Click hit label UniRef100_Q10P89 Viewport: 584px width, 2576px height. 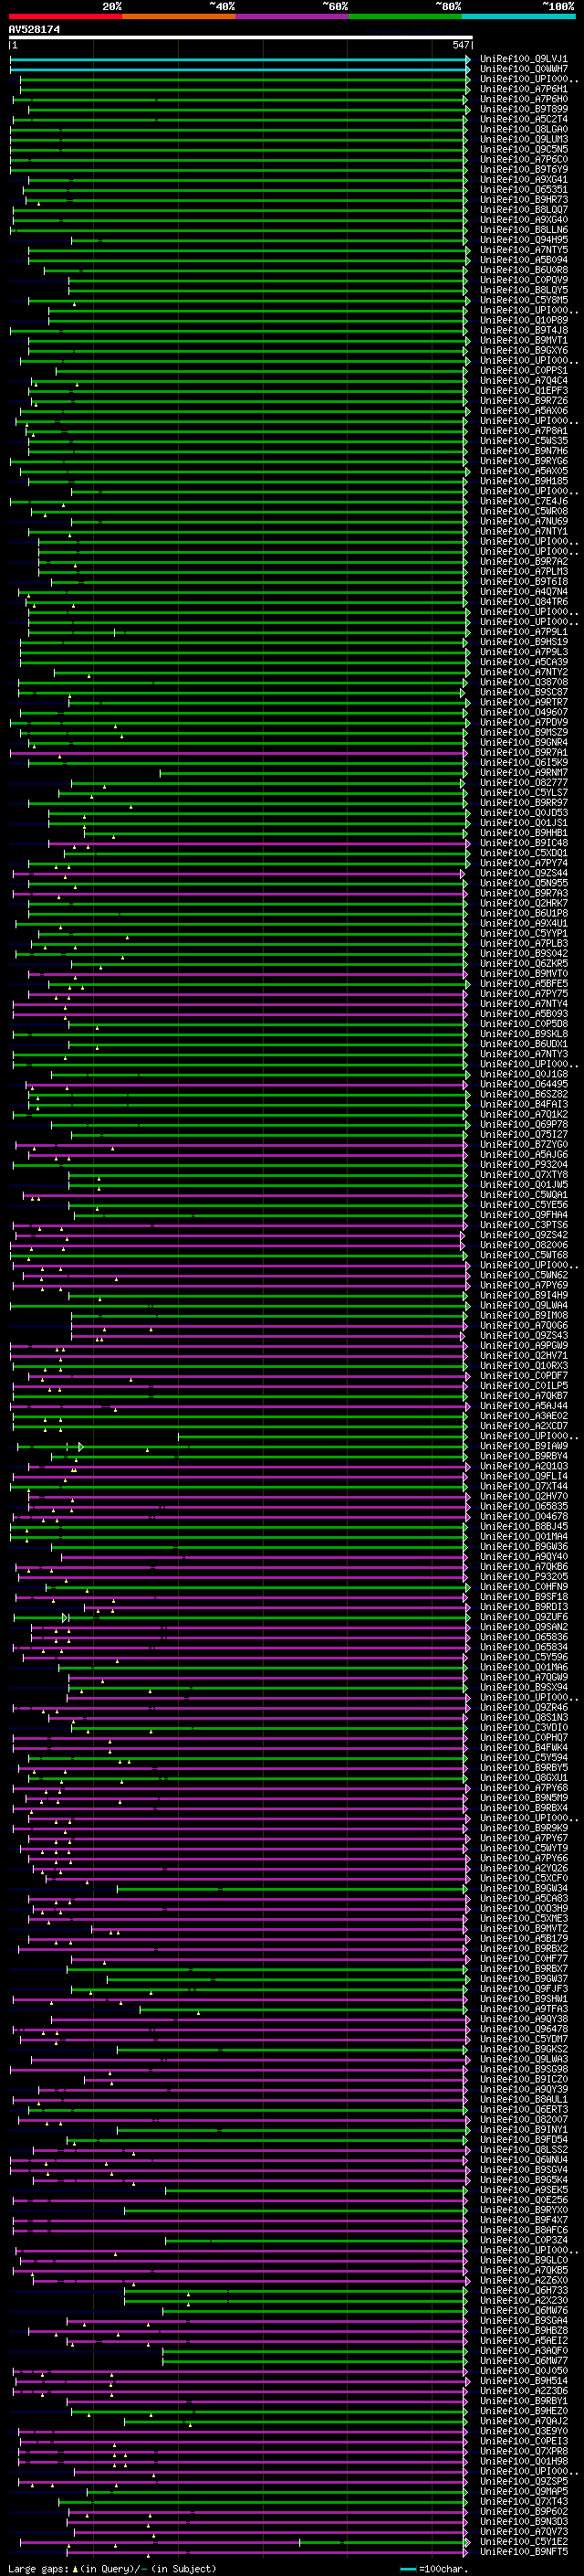point(523,320)
